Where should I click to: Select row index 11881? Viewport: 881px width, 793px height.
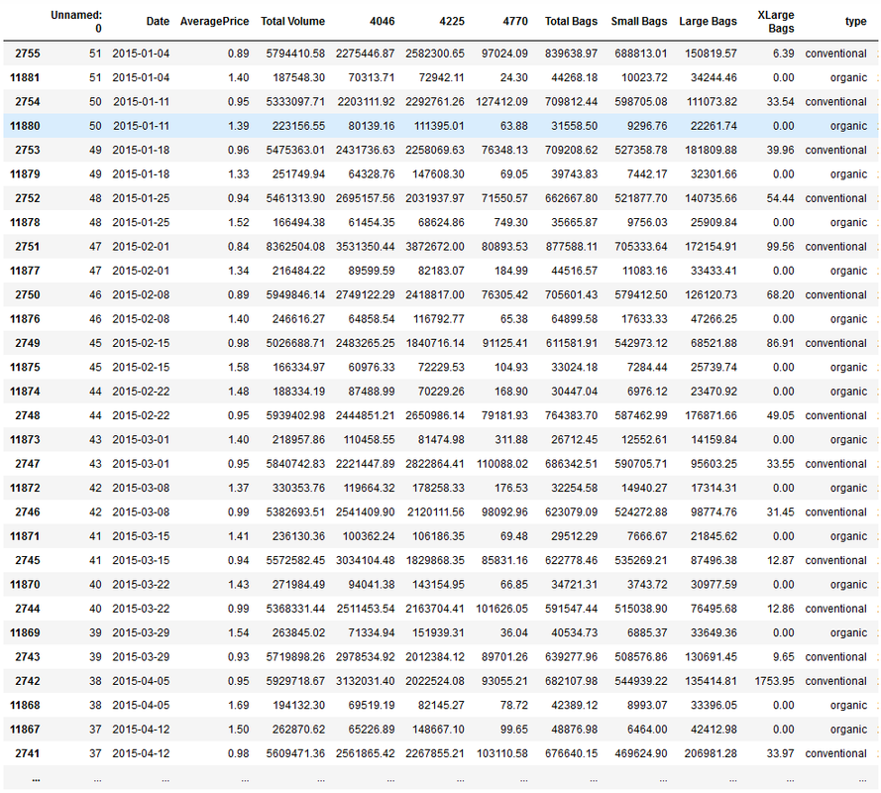click(x=25, y=77)
